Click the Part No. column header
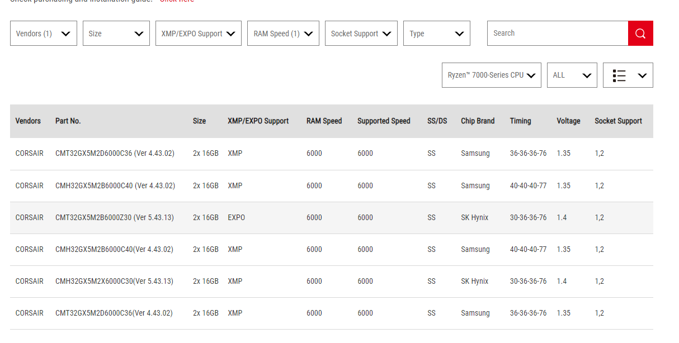 tap(68, 121)
